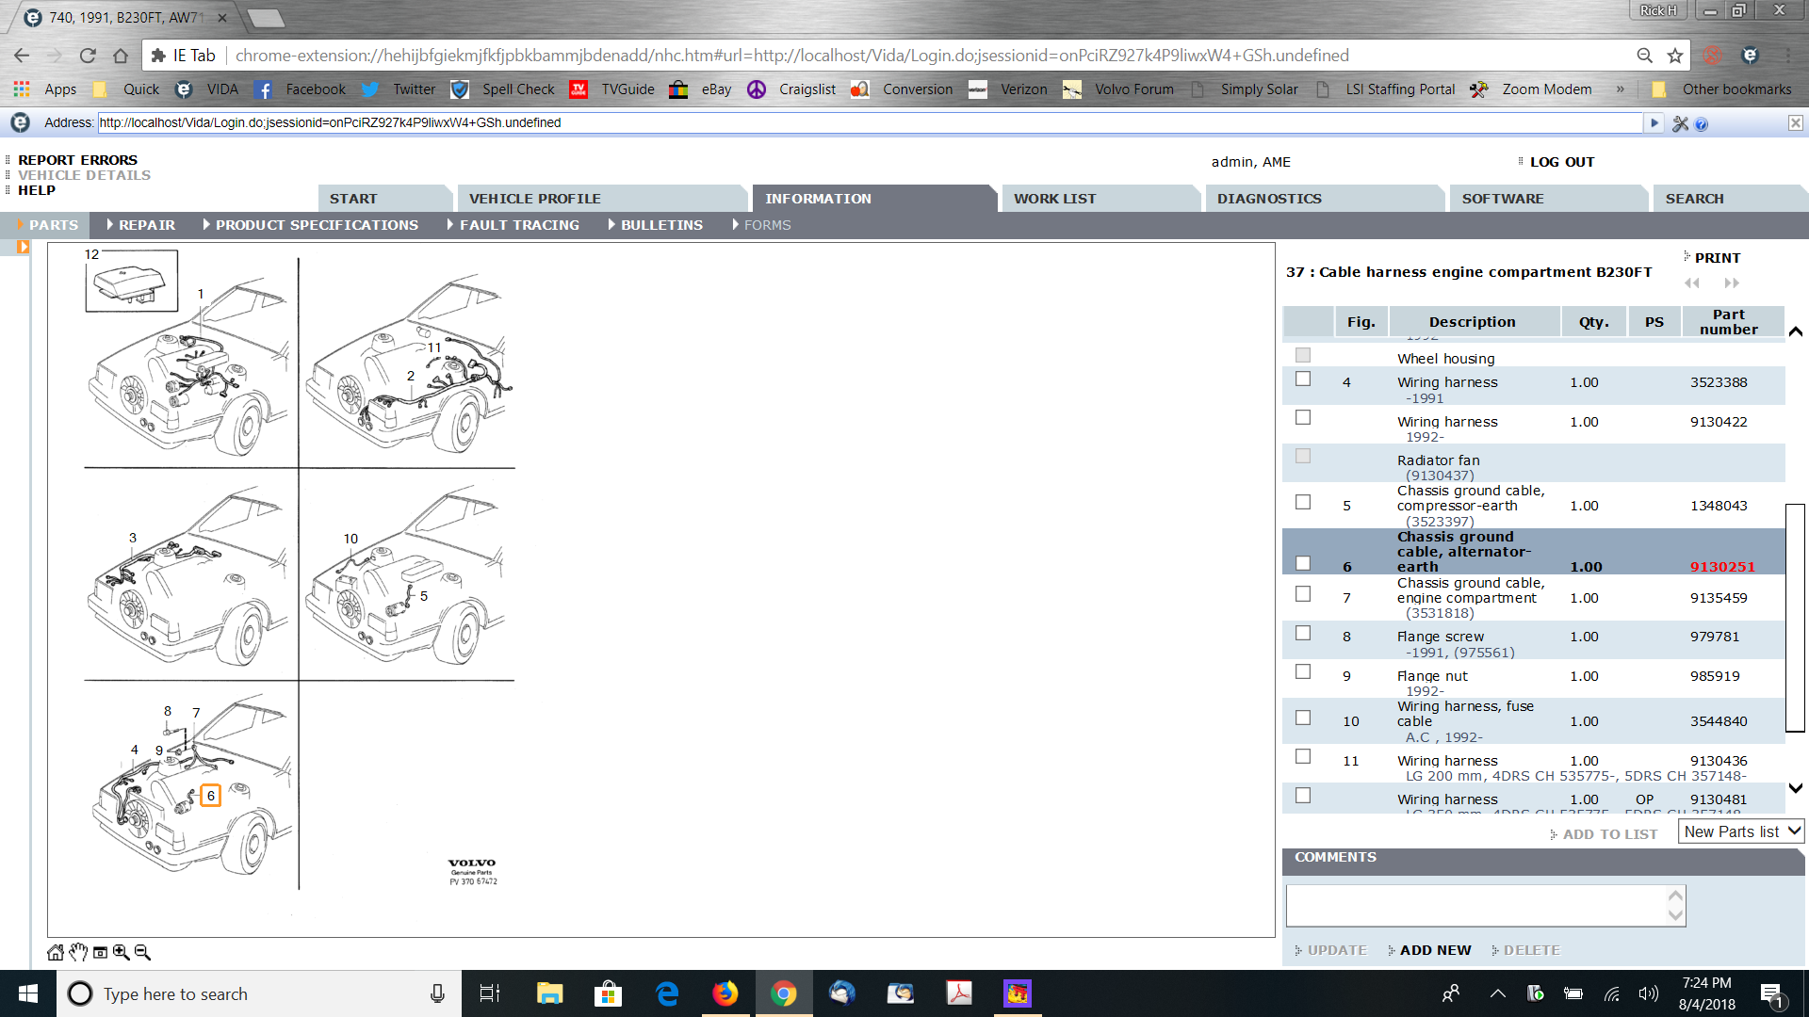This screenshot has height=1017, width=1809.
Task: Click the fit-to-window icon below the diagram
Action: (x=100, y=952)
